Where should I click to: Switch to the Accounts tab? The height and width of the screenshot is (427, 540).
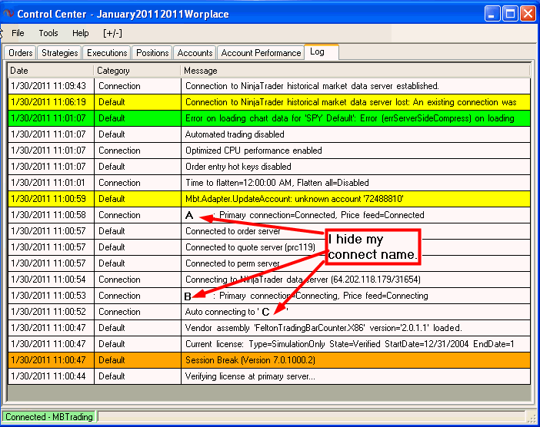[195, 53]
